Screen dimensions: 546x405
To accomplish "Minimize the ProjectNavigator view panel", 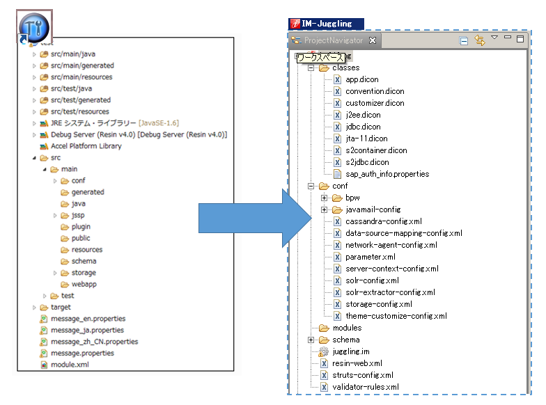I will [x=508, y=37].
